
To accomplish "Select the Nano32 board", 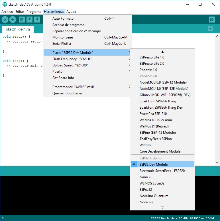I will click(x=162, y=177).
